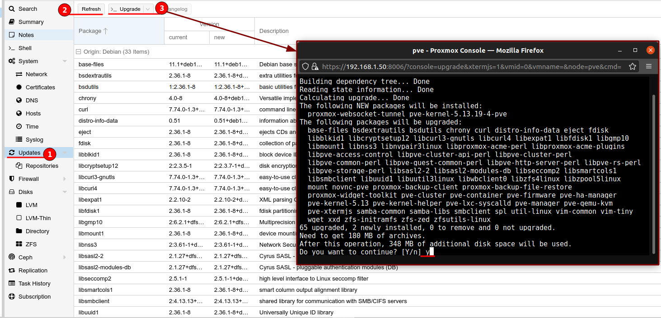This screenshot has height=318, width=661.
Task: Click the Search magnifier icon in sidebar
Action: point(12,9)
